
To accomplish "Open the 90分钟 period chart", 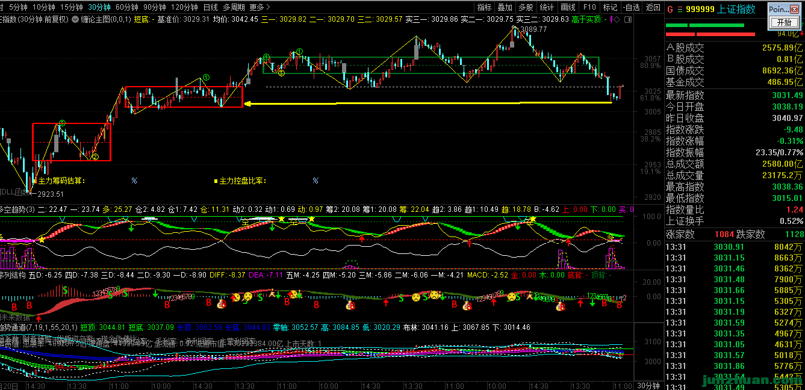I will (x=155, y=7).
